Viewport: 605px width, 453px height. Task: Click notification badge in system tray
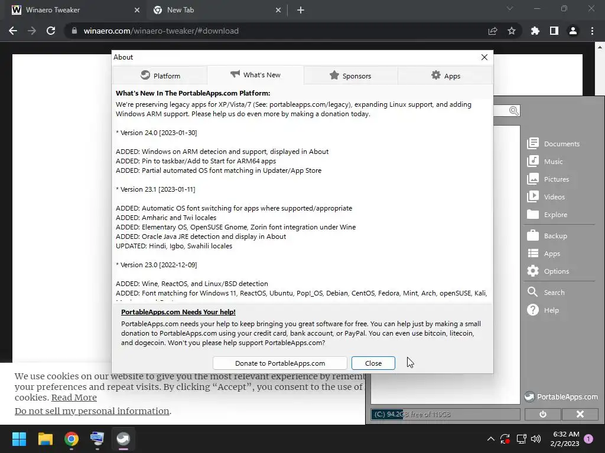click(x=588, y=439)
